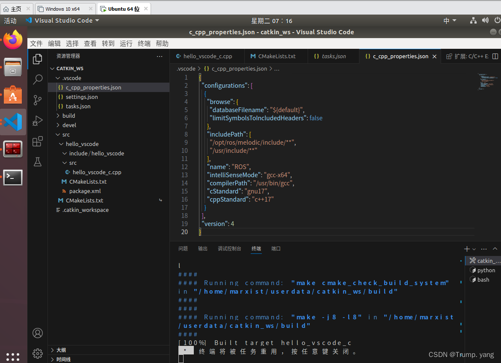
Task: Close the c_cpp_properties.json editor tab
Action: [x=435, y=56]
